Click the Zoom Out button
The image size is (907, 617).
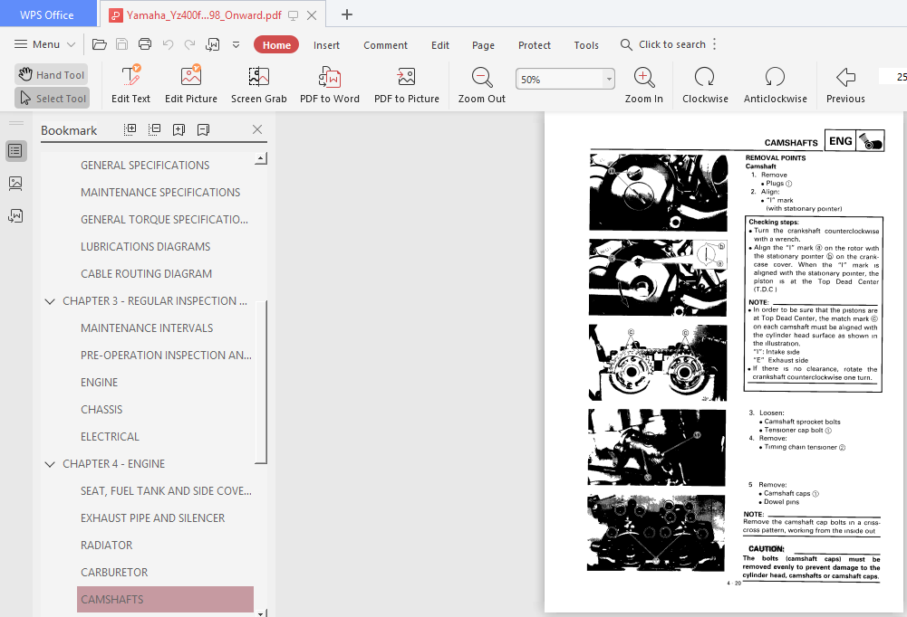click(482, 84)
